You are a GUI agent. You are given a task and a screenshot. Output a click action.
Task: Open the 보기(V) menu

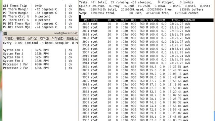pos(33,38)
